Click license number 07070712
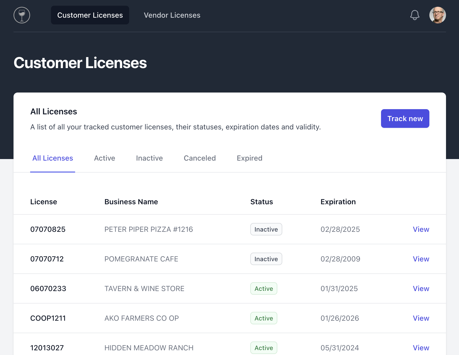Screen dimensions: 459x355 (47, 259)
